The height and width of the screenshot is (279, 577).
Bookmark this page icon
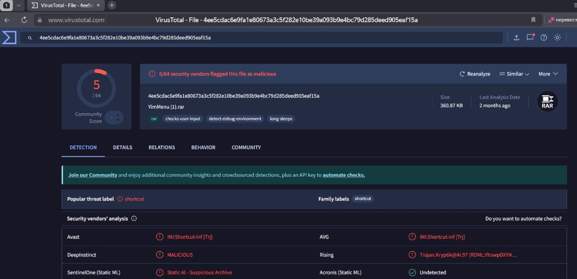[x=533, y=20]
